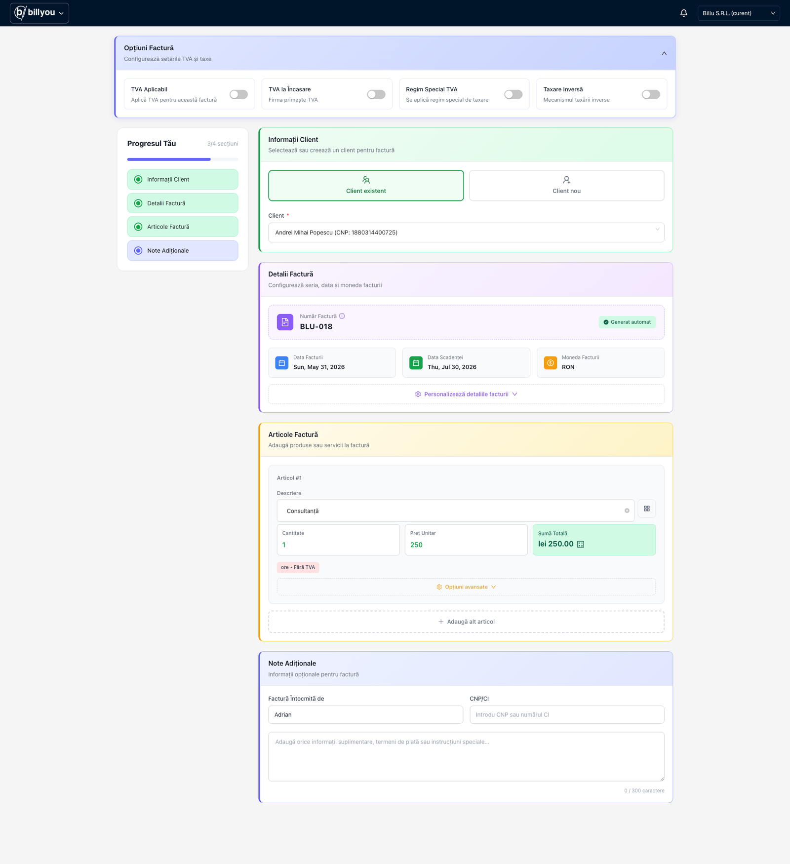Open the Data Scadenței date Thu, Jul 30, 2026

(x=466, y=363)
